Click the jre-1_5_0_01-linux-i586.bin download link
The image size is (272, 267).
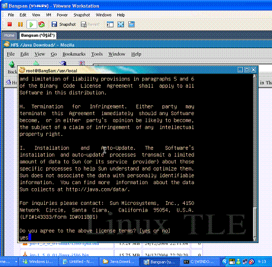tap(59, 255)
